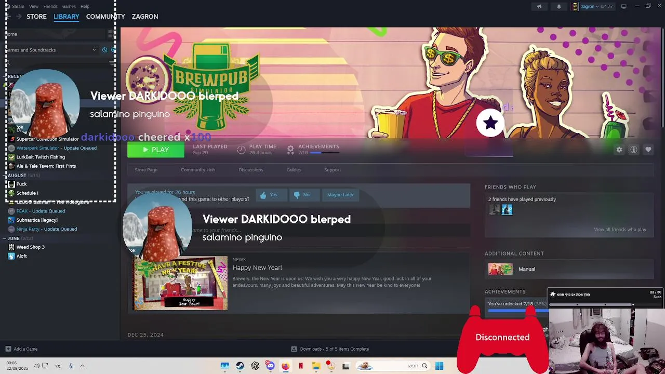
Task: Select Subnautica [legacy] game
Action: 37,220
